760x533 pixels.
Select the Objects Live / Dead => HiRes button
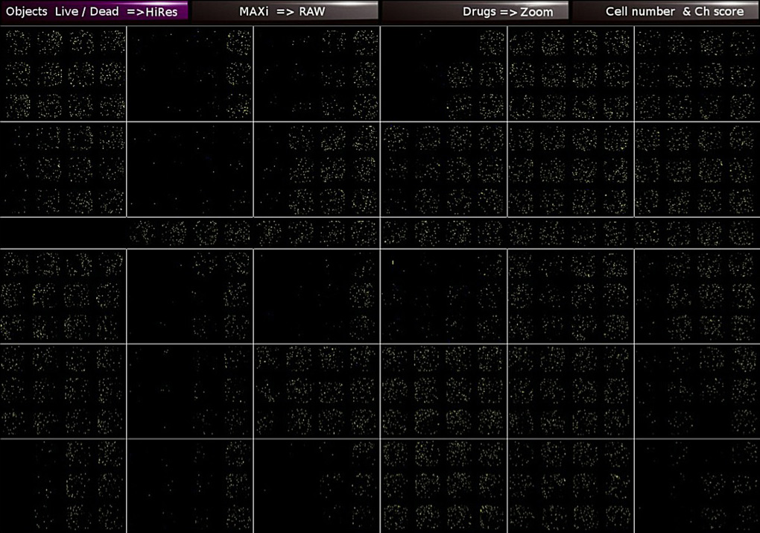click(95, 11)
